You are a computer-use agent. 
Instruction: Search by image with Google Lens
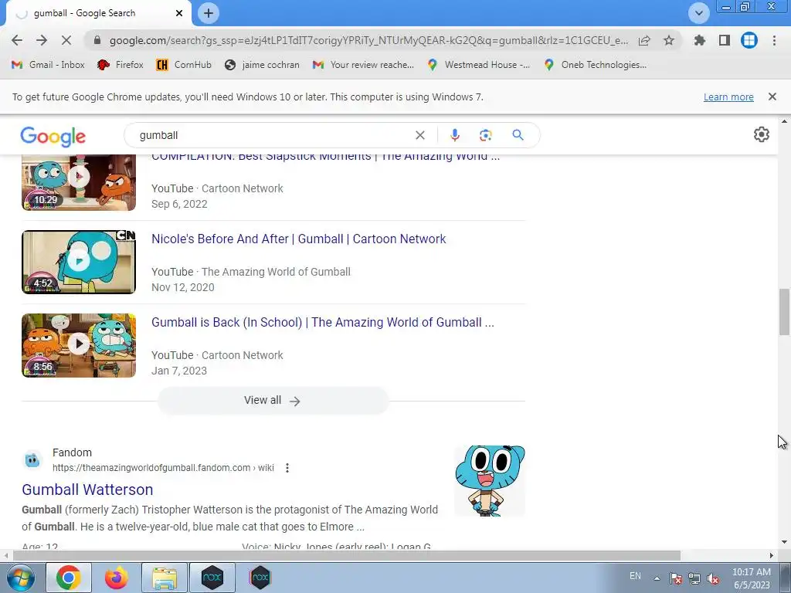click(485, 135)
